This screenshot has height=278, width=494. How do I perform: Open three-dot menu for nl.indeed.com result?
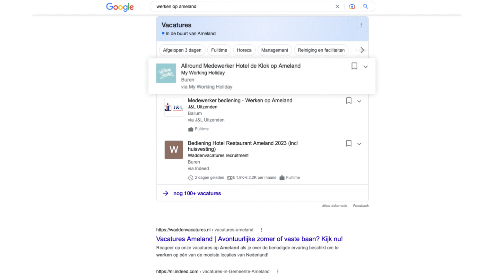(x=278, y=271)
